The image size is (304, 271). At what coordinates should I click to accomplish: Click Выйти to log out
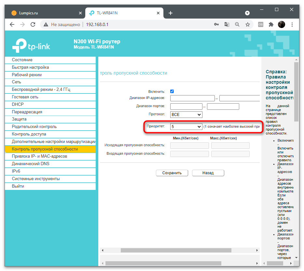point(50,186)
